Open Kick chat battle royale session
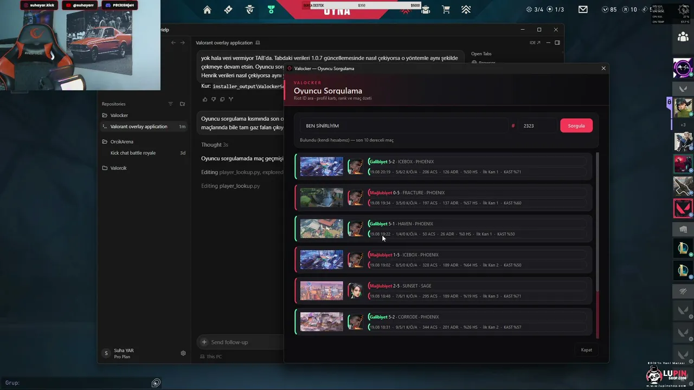This screenshot has width=694, height=390. (144, 153)
